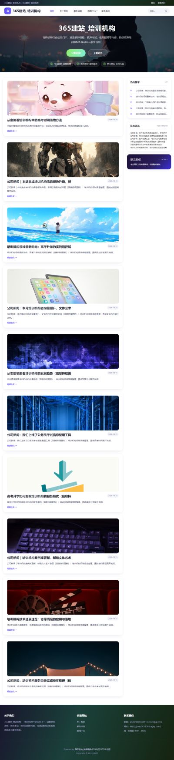Open article 从志愿填报看培训机构的发展趋势
The width and height of the screenshot is (174, 760).
click(39, 373)
